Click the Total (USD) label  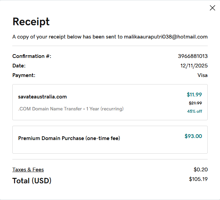click(x=32, y=181)
